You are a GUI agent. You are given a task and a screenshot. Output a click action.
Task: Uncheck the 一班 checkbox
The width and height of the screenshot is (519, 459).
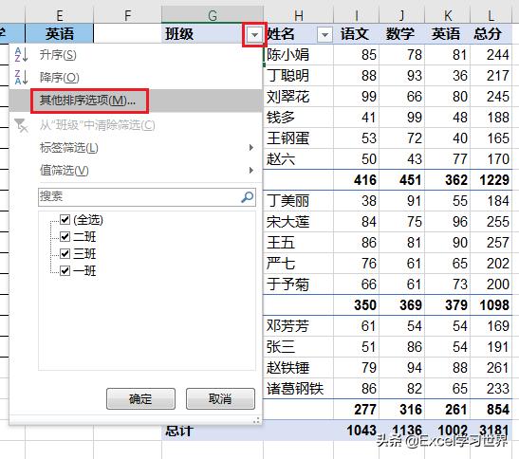65,270
